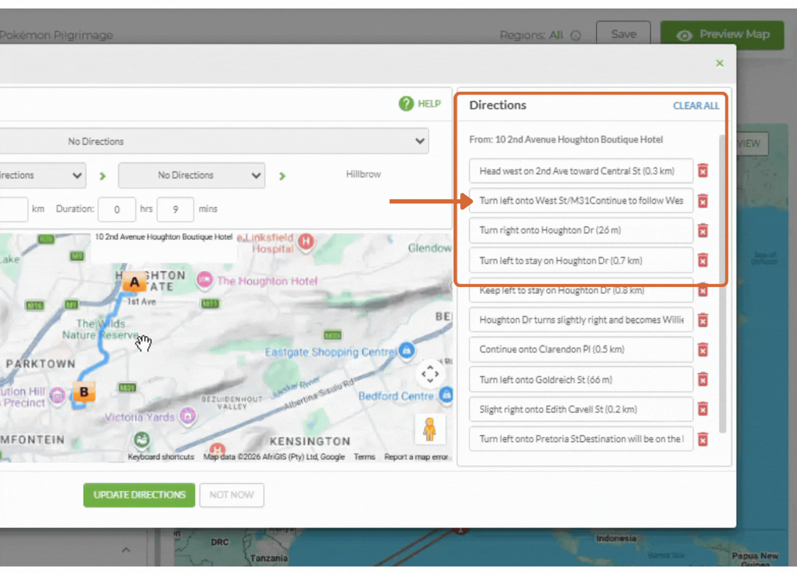
Task: Click the green arrow between direction dropdowns
Action: coord(103,176)
